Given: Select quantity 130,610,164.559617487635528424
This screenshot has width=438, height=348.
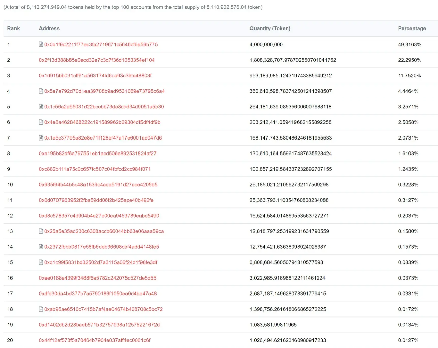Looking at the screenshot, I should (291, 154).
